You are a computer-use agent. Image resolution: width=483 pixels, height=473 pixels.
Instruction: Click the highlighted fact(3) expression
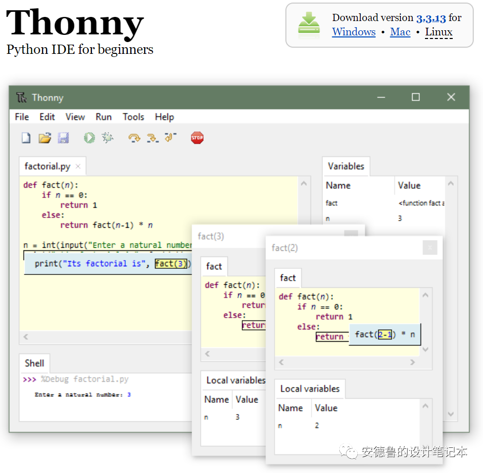[x=171, y=264]
